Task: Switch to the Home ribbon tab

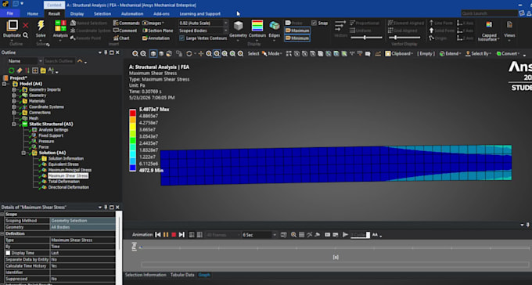Action: point(33,14)
